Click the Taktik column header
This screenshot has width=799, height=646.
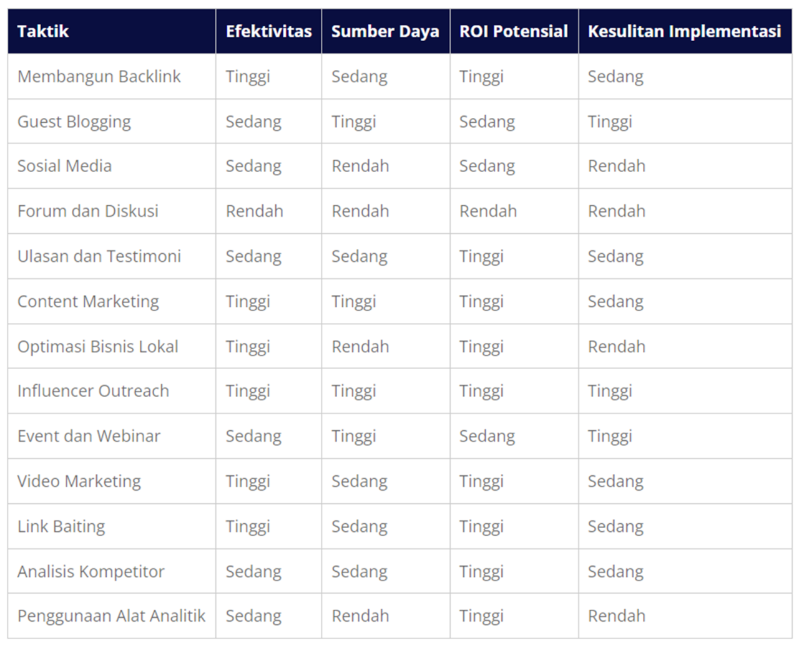[43, 31]
